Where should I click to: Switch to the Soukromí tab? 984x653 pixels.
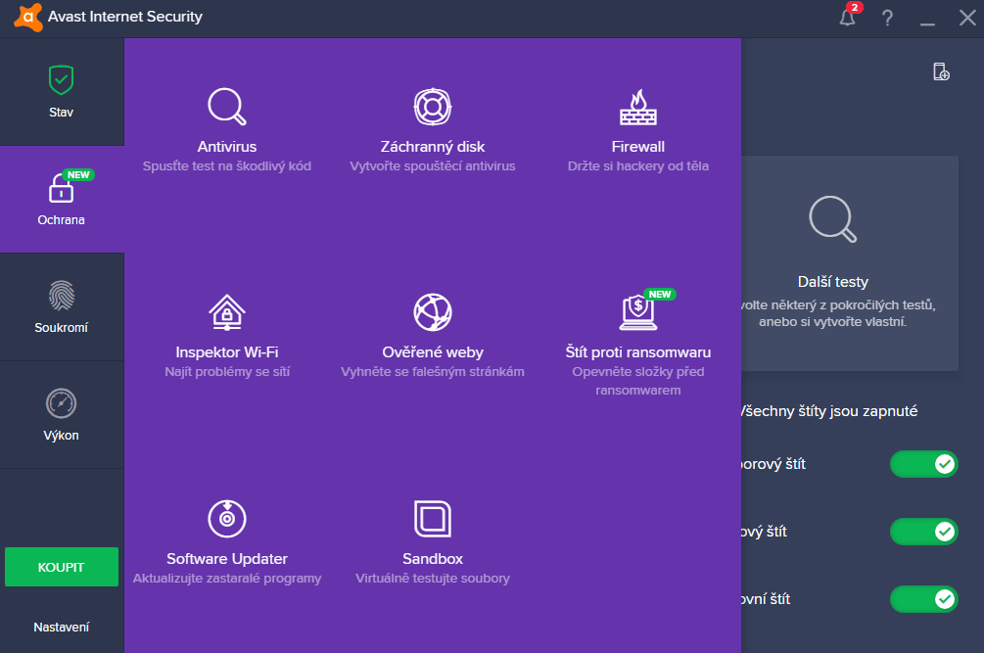point(62,307)
